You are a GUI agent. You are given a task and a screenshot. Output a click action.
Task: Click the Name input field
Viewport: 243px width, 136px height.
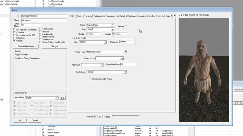44,20
